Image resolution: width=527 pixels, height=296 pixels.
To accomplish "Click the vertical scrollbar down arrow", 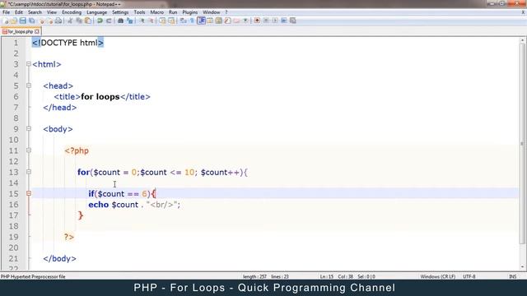I will click(522, 266).
